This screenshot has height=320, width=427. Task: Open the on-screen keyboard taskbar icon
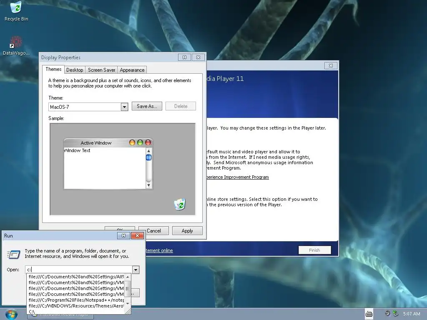coord(369,314)
